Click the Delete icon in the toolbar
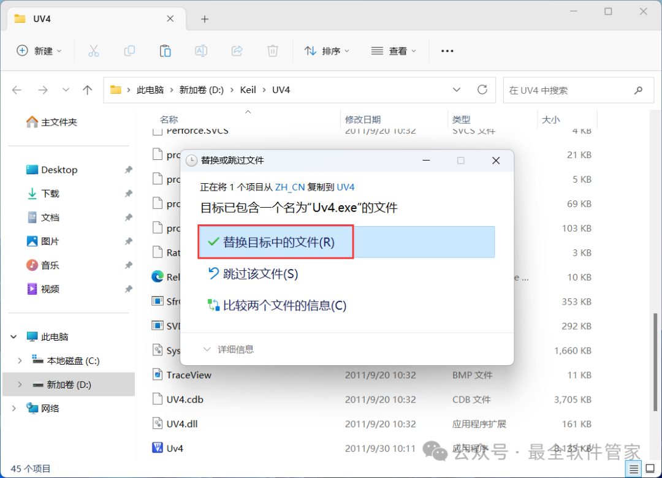This screenshot has height=478, width=662. [x=272, y=51]
